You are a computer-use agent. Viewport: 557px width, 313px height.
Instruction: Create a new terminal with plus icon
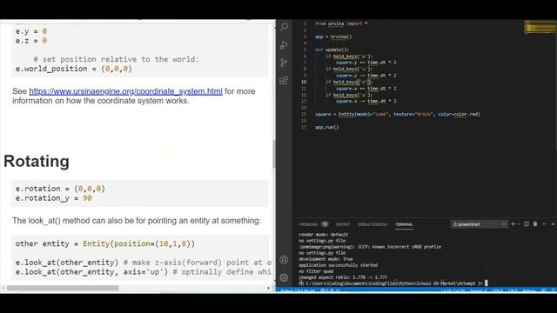pos(513,224)
